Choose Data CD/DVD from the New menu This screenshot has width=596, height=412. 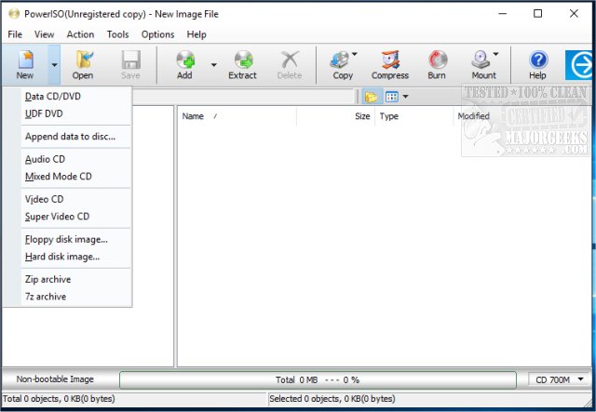point(53,96)
